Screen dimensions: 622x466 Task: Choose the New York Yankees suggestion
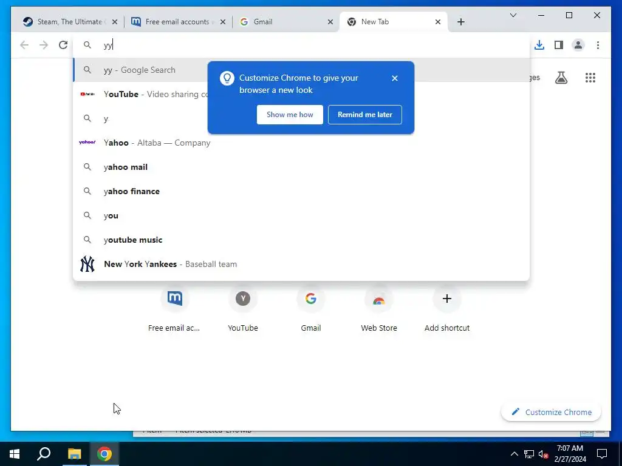[x=301, y=264]
